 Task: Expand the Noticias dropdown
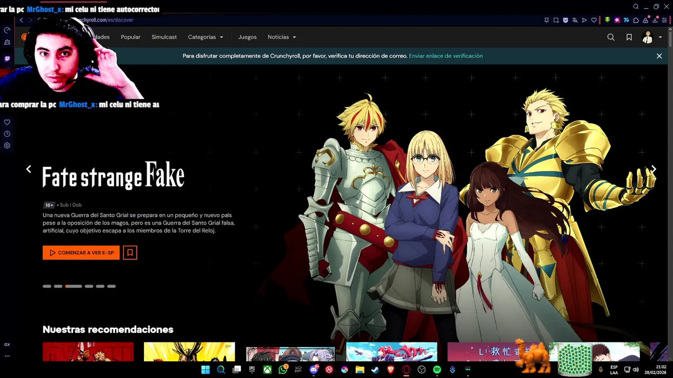click(282, 37)
